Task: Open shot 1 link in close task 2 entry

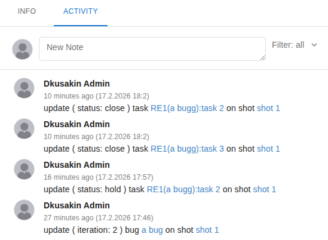Action: click(x=268, y=108)
